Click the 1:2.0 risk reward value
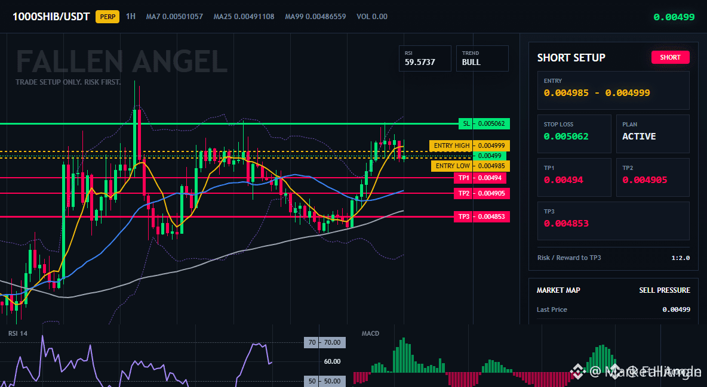Viewport: 707px width, 387px height. pyautogui.click(x=680, y=258)
